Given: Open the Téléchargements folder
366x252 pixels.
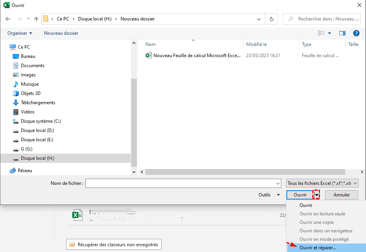Looking at the screenshot, I should (38, 103).
